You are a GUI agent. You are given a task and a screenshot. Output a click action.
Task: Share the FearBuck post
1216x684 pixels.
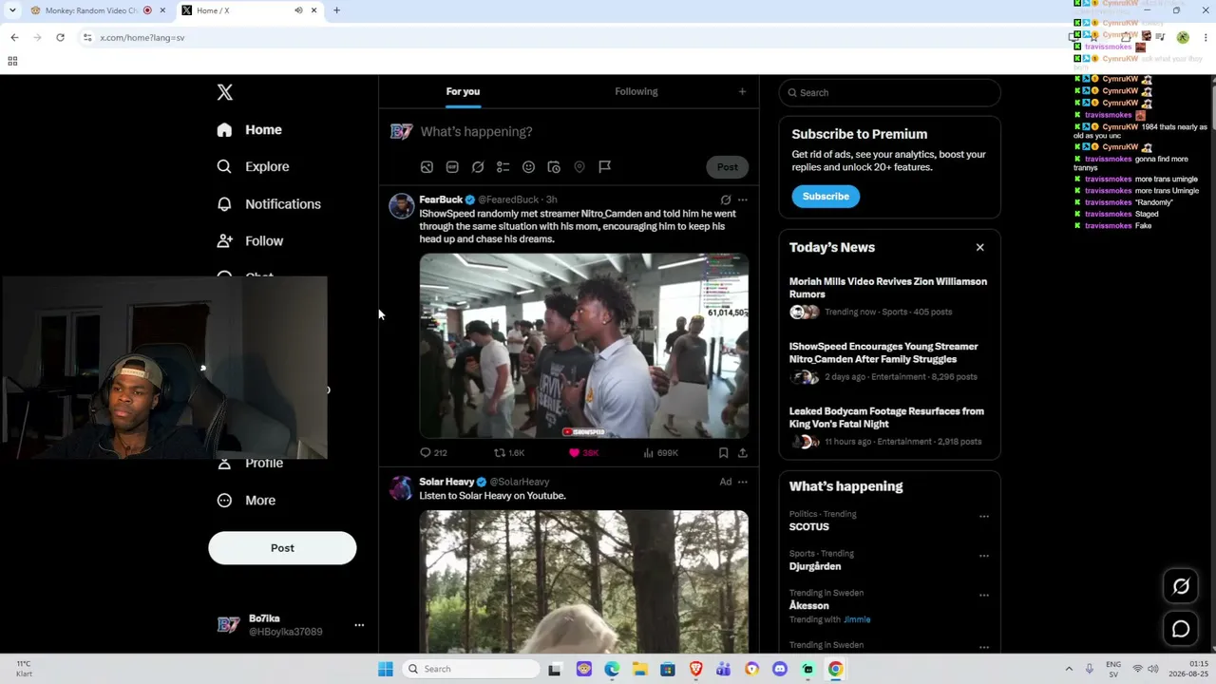tap(742, 453)
